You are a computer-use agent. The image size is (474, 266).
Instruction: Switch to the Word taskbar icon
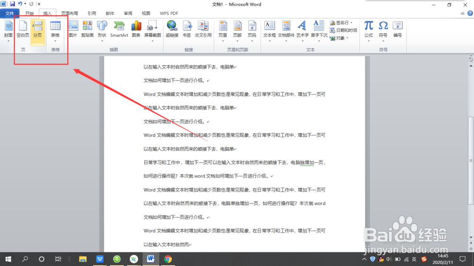click(x=151, y=259)
